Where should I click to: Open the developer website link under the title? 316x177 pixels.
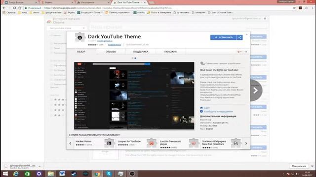coord(104,41)
